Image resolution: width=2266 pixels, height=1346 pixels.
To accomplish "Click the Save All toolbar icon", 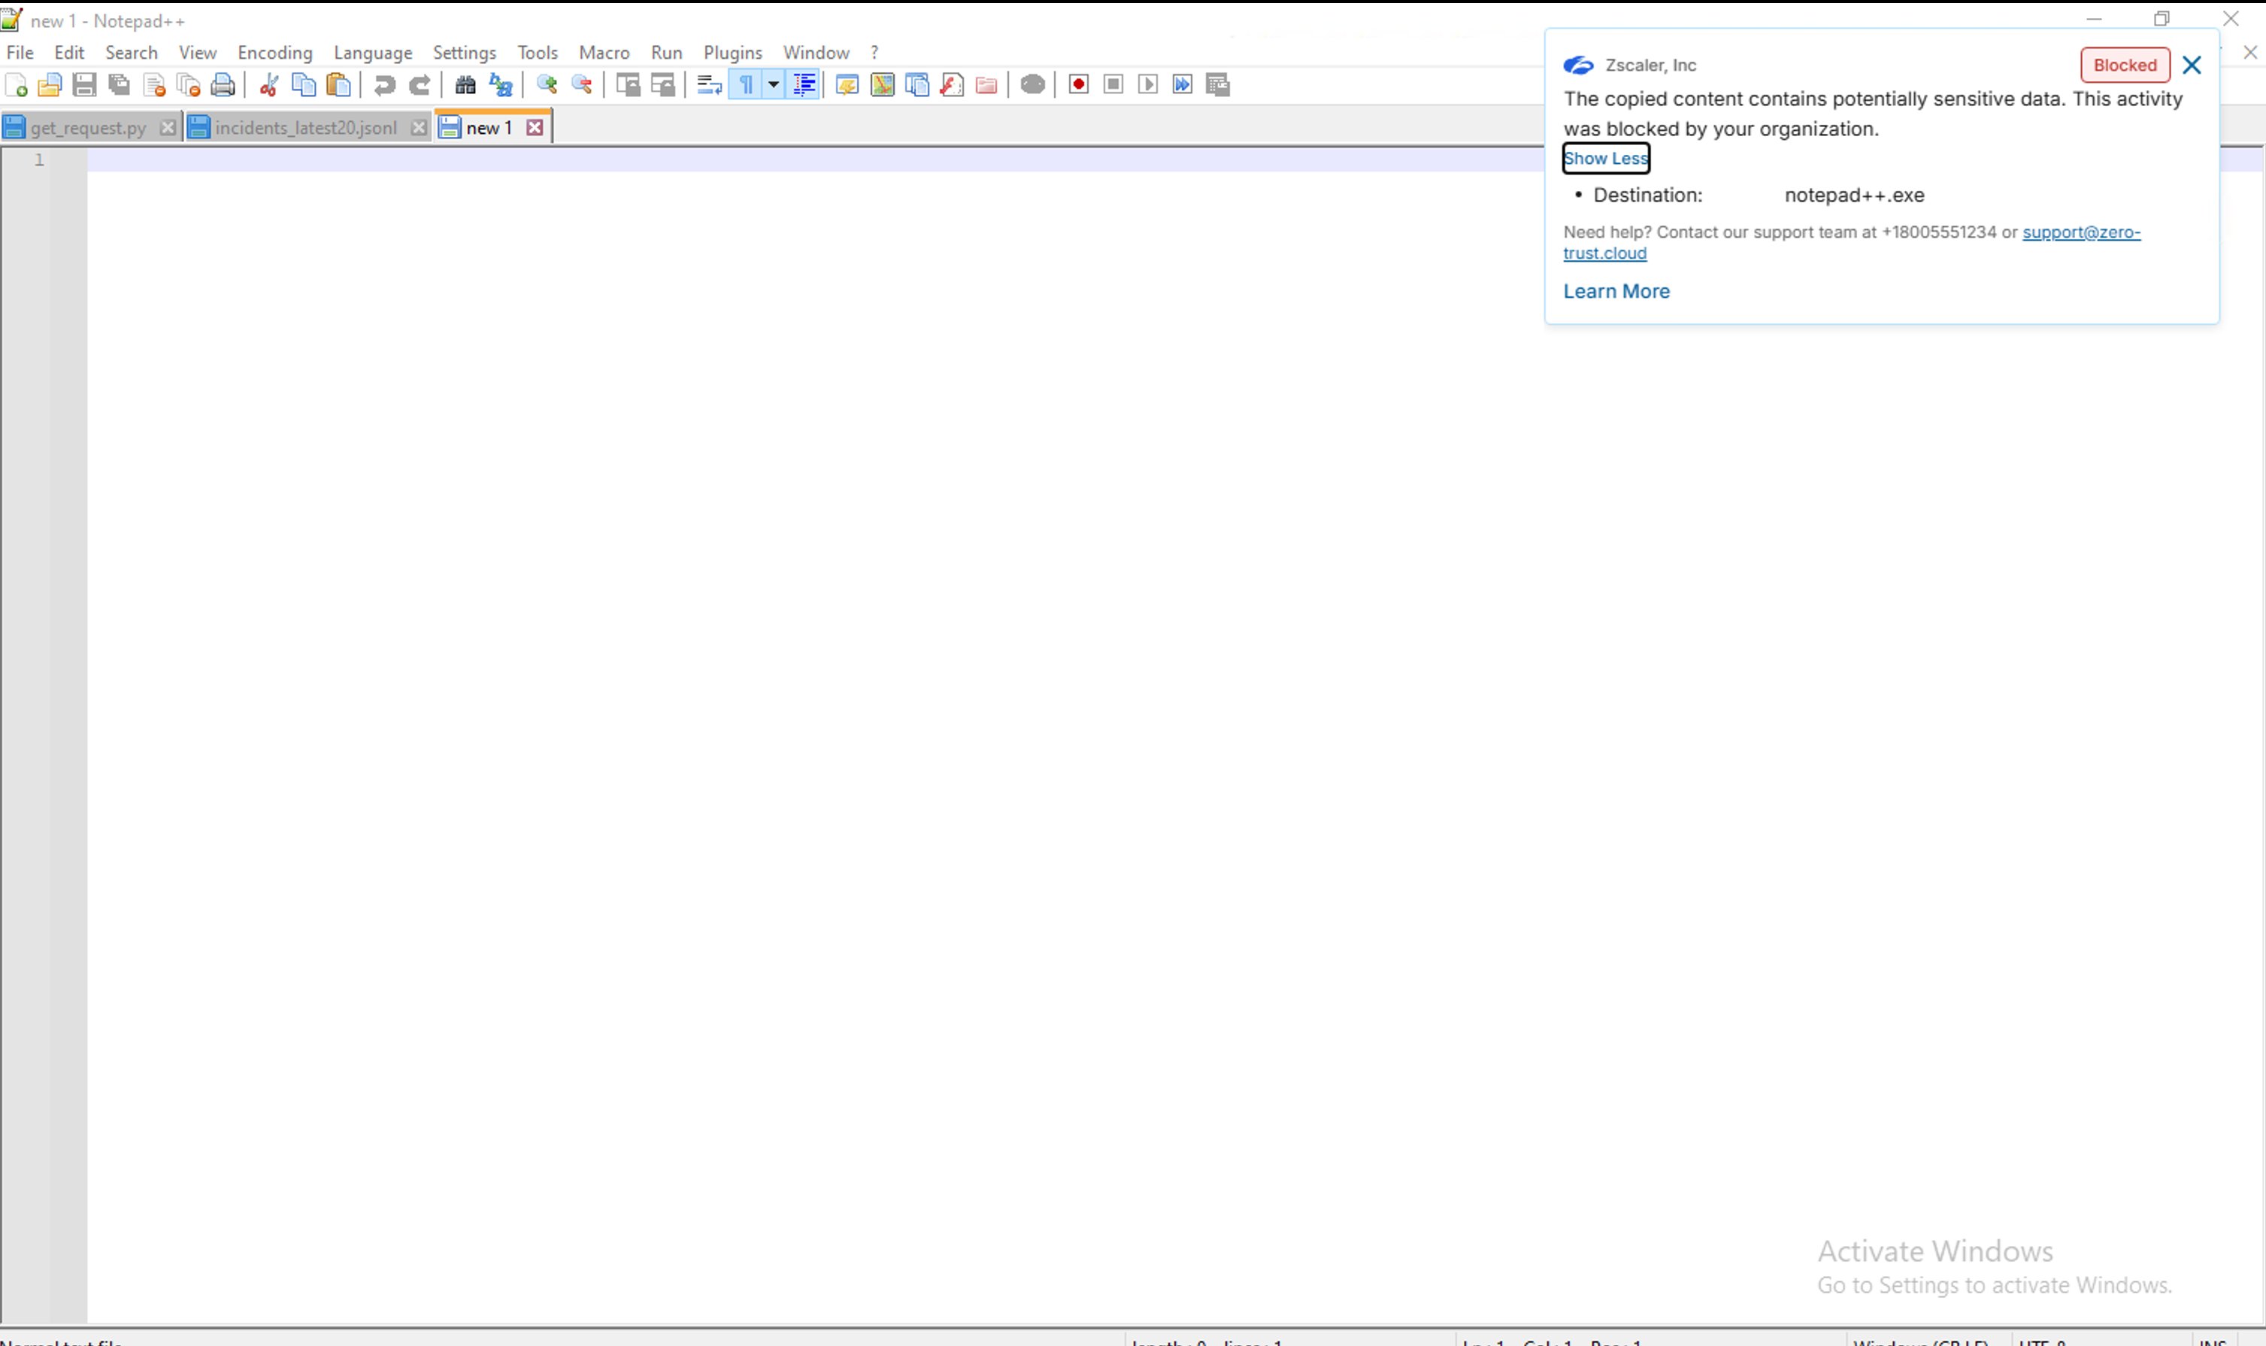I will coord(119,85).
